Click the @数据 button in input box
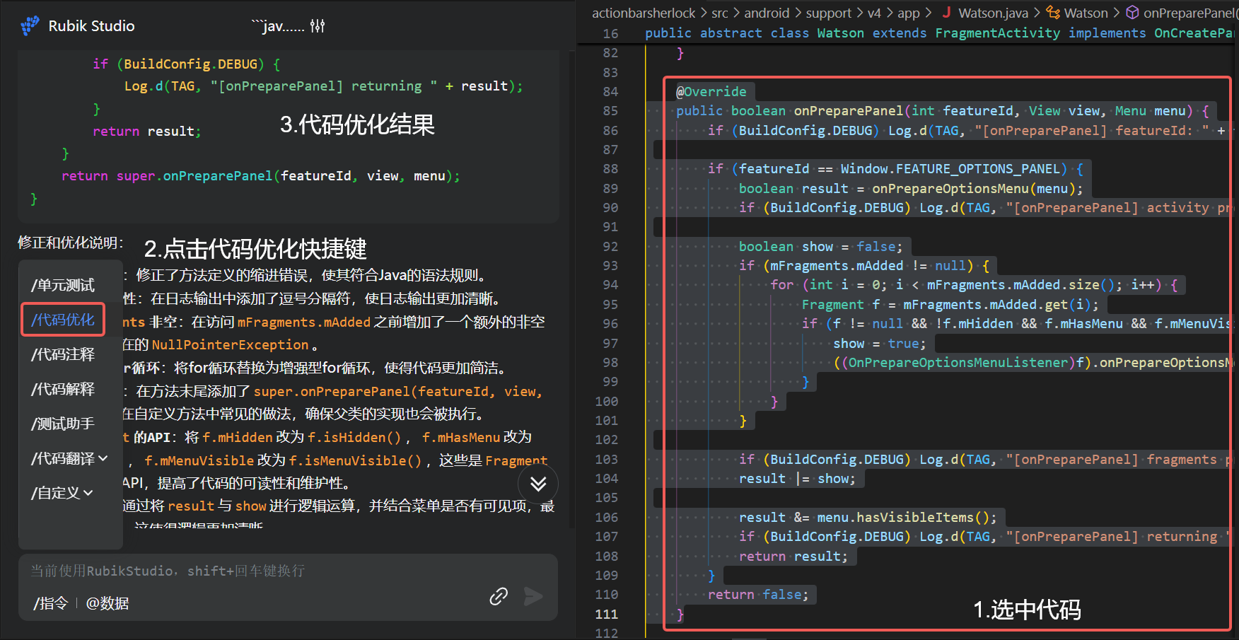Viewport: 1239px width, 640px height. [x=107, y=603]
